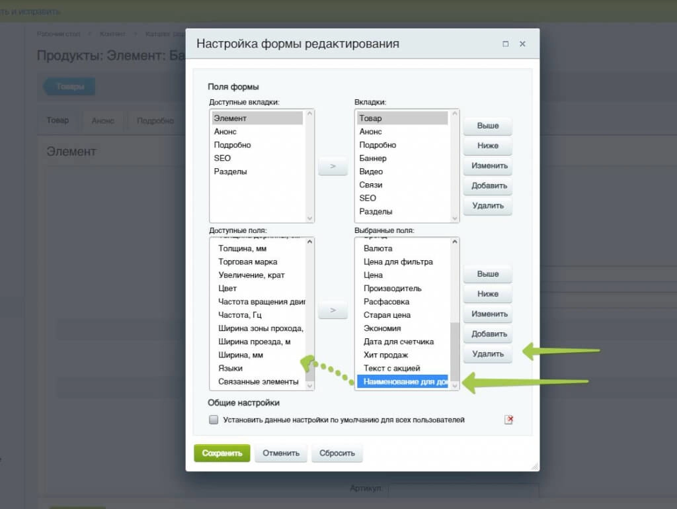Select Текст с акцией in selected fields

[403, 368]
